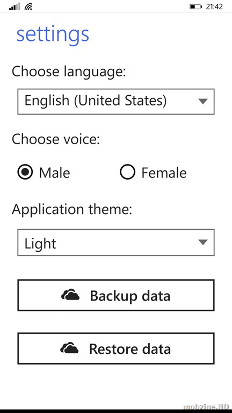Tap the Choose voice label
The height and width of the screenshot is (413, 232).
[56, 139]
